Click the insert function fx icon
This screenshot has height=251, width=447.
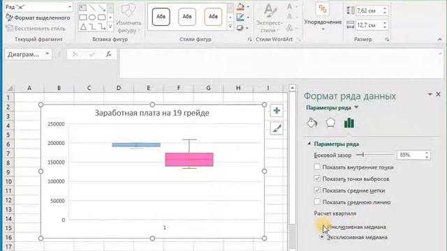tap(109, 54)
